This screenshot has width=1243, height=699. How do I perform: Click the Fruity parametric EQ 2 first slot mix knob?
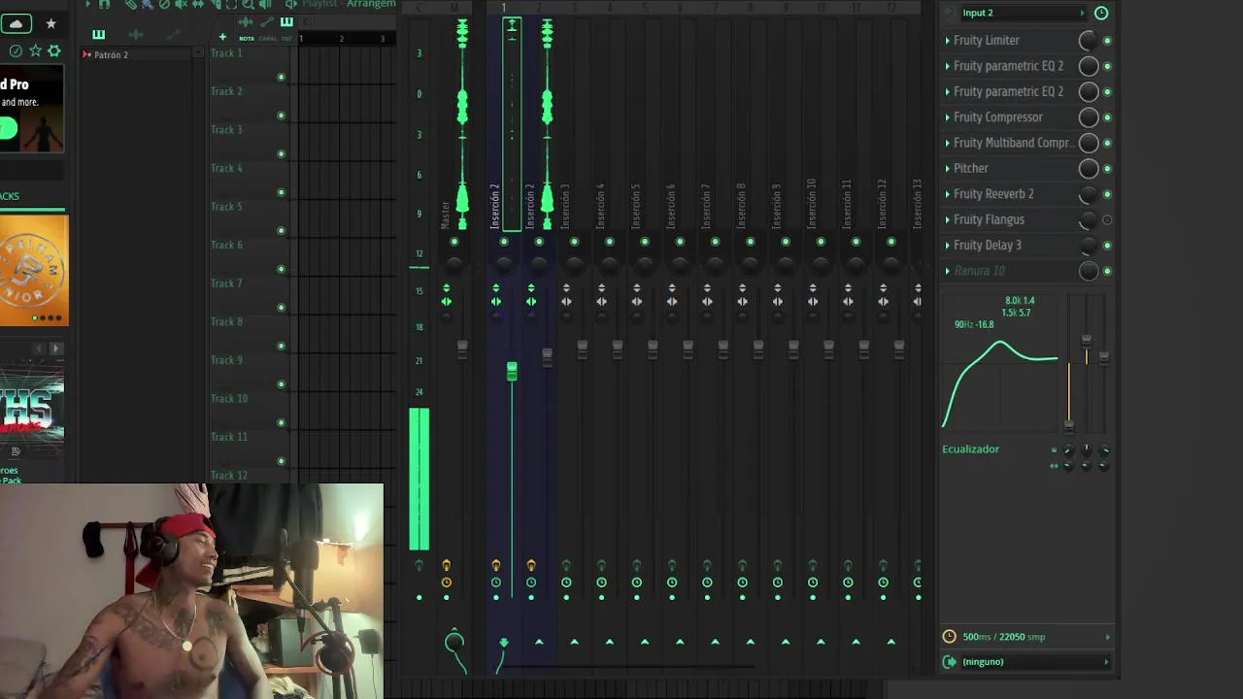pos(1088,66)
